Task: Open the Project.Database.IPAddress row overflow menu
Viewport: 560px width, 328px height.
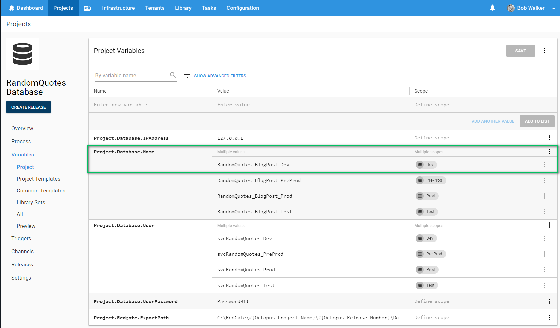Action: pyautogui.click(x=549, y=138)
